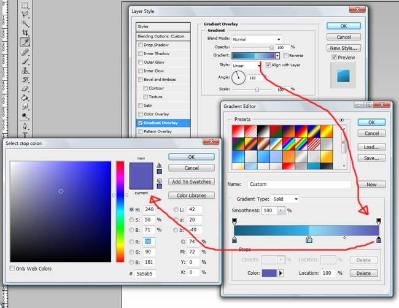This screenshot has width=399, height=308.
Task: Check the Only Web Colors option
Action: click(x=13, y=269)
